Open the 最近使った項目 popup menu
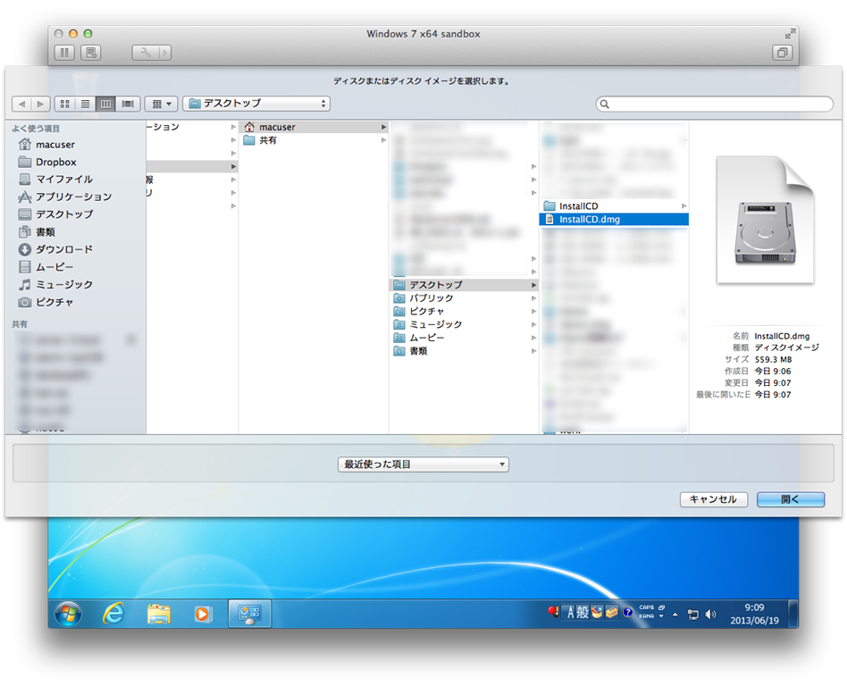 (x=423, y=464)
